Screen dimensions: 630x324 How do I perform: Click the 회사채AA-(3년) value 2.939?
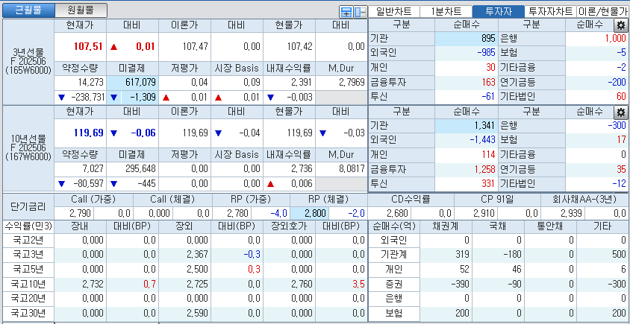pyautogui.click(x=570, y=213)
